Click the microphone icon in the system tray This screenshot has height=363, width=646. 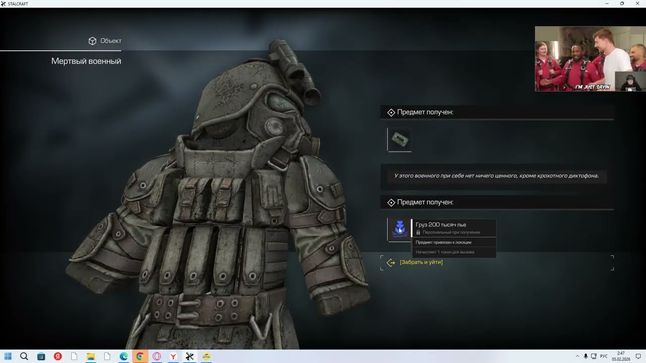pyautogui.click(x=586, y=356)
